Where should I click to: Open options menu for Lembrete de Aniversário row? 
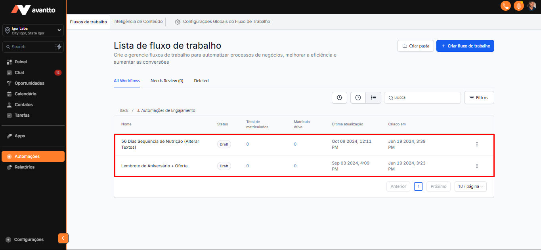pos(477,166)
